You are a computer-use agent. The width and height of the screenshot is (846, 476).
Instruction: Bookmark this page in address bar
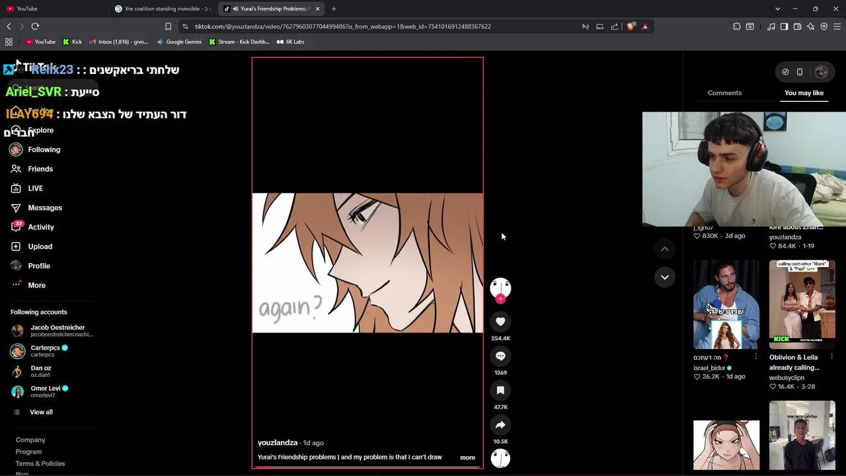coord(168,26)
